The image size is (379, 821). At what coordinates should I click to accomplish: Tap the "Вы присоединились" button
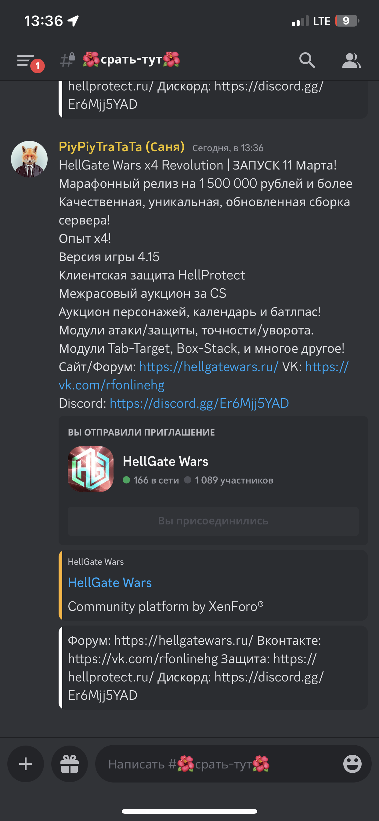(x=213, y=521)
